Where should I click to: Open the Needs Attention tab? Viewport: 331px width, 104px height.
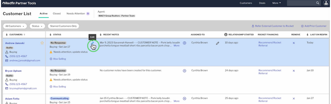point(78,13)
